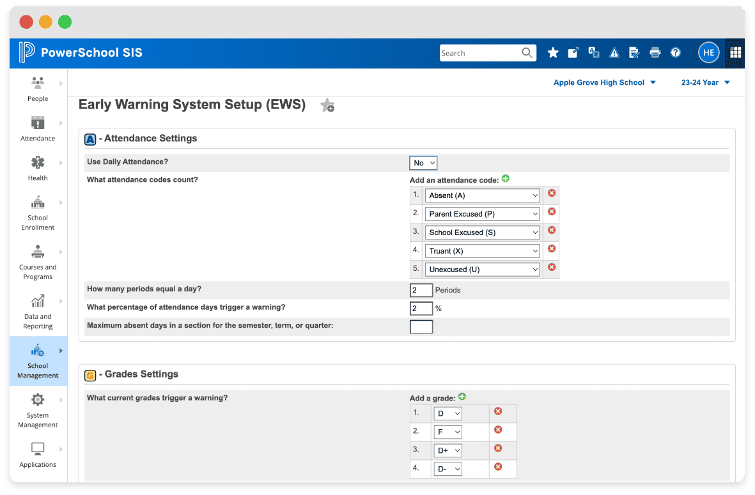Change the selected school from Apple Grove High School
The height and width of the screenshot is (495, 755).
point(603,82)
